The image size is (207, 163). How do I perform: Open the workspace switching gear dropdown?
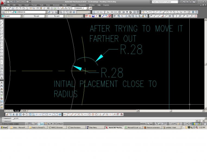coord(186,124)
